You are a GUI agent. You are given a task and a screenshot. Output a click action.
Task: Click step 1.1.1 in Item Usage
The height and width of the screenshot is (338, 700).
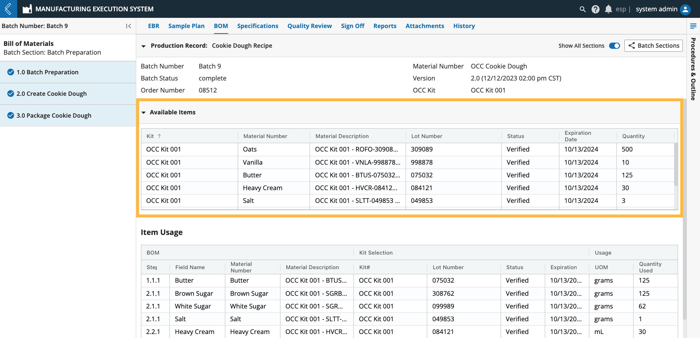click(153, 280)
